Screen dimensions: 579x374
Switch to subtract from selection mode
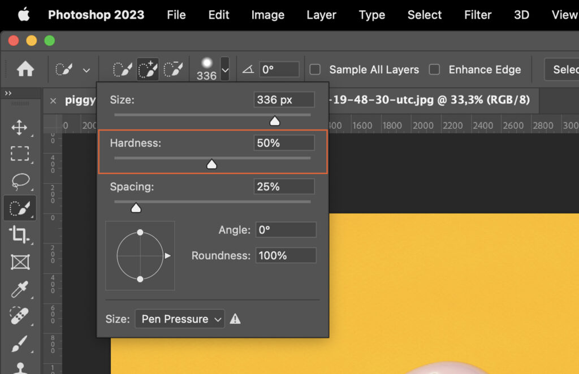[173, 68]
